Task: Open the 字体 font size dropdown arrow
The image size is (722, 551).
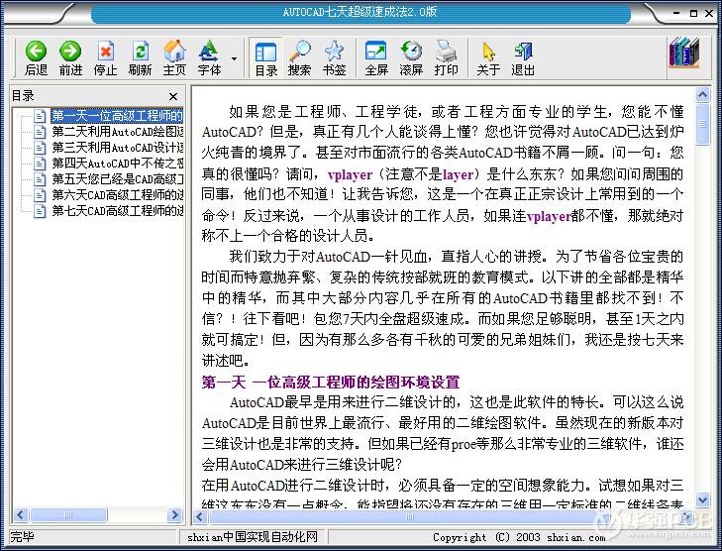Action: 234,58
